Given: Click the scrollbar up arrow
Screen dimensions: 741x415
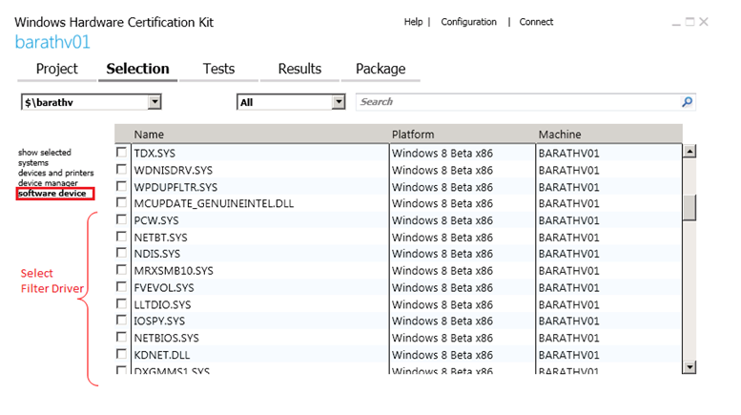Looking at the screenshot, I should pyautogui.click(x=689, y=151).
